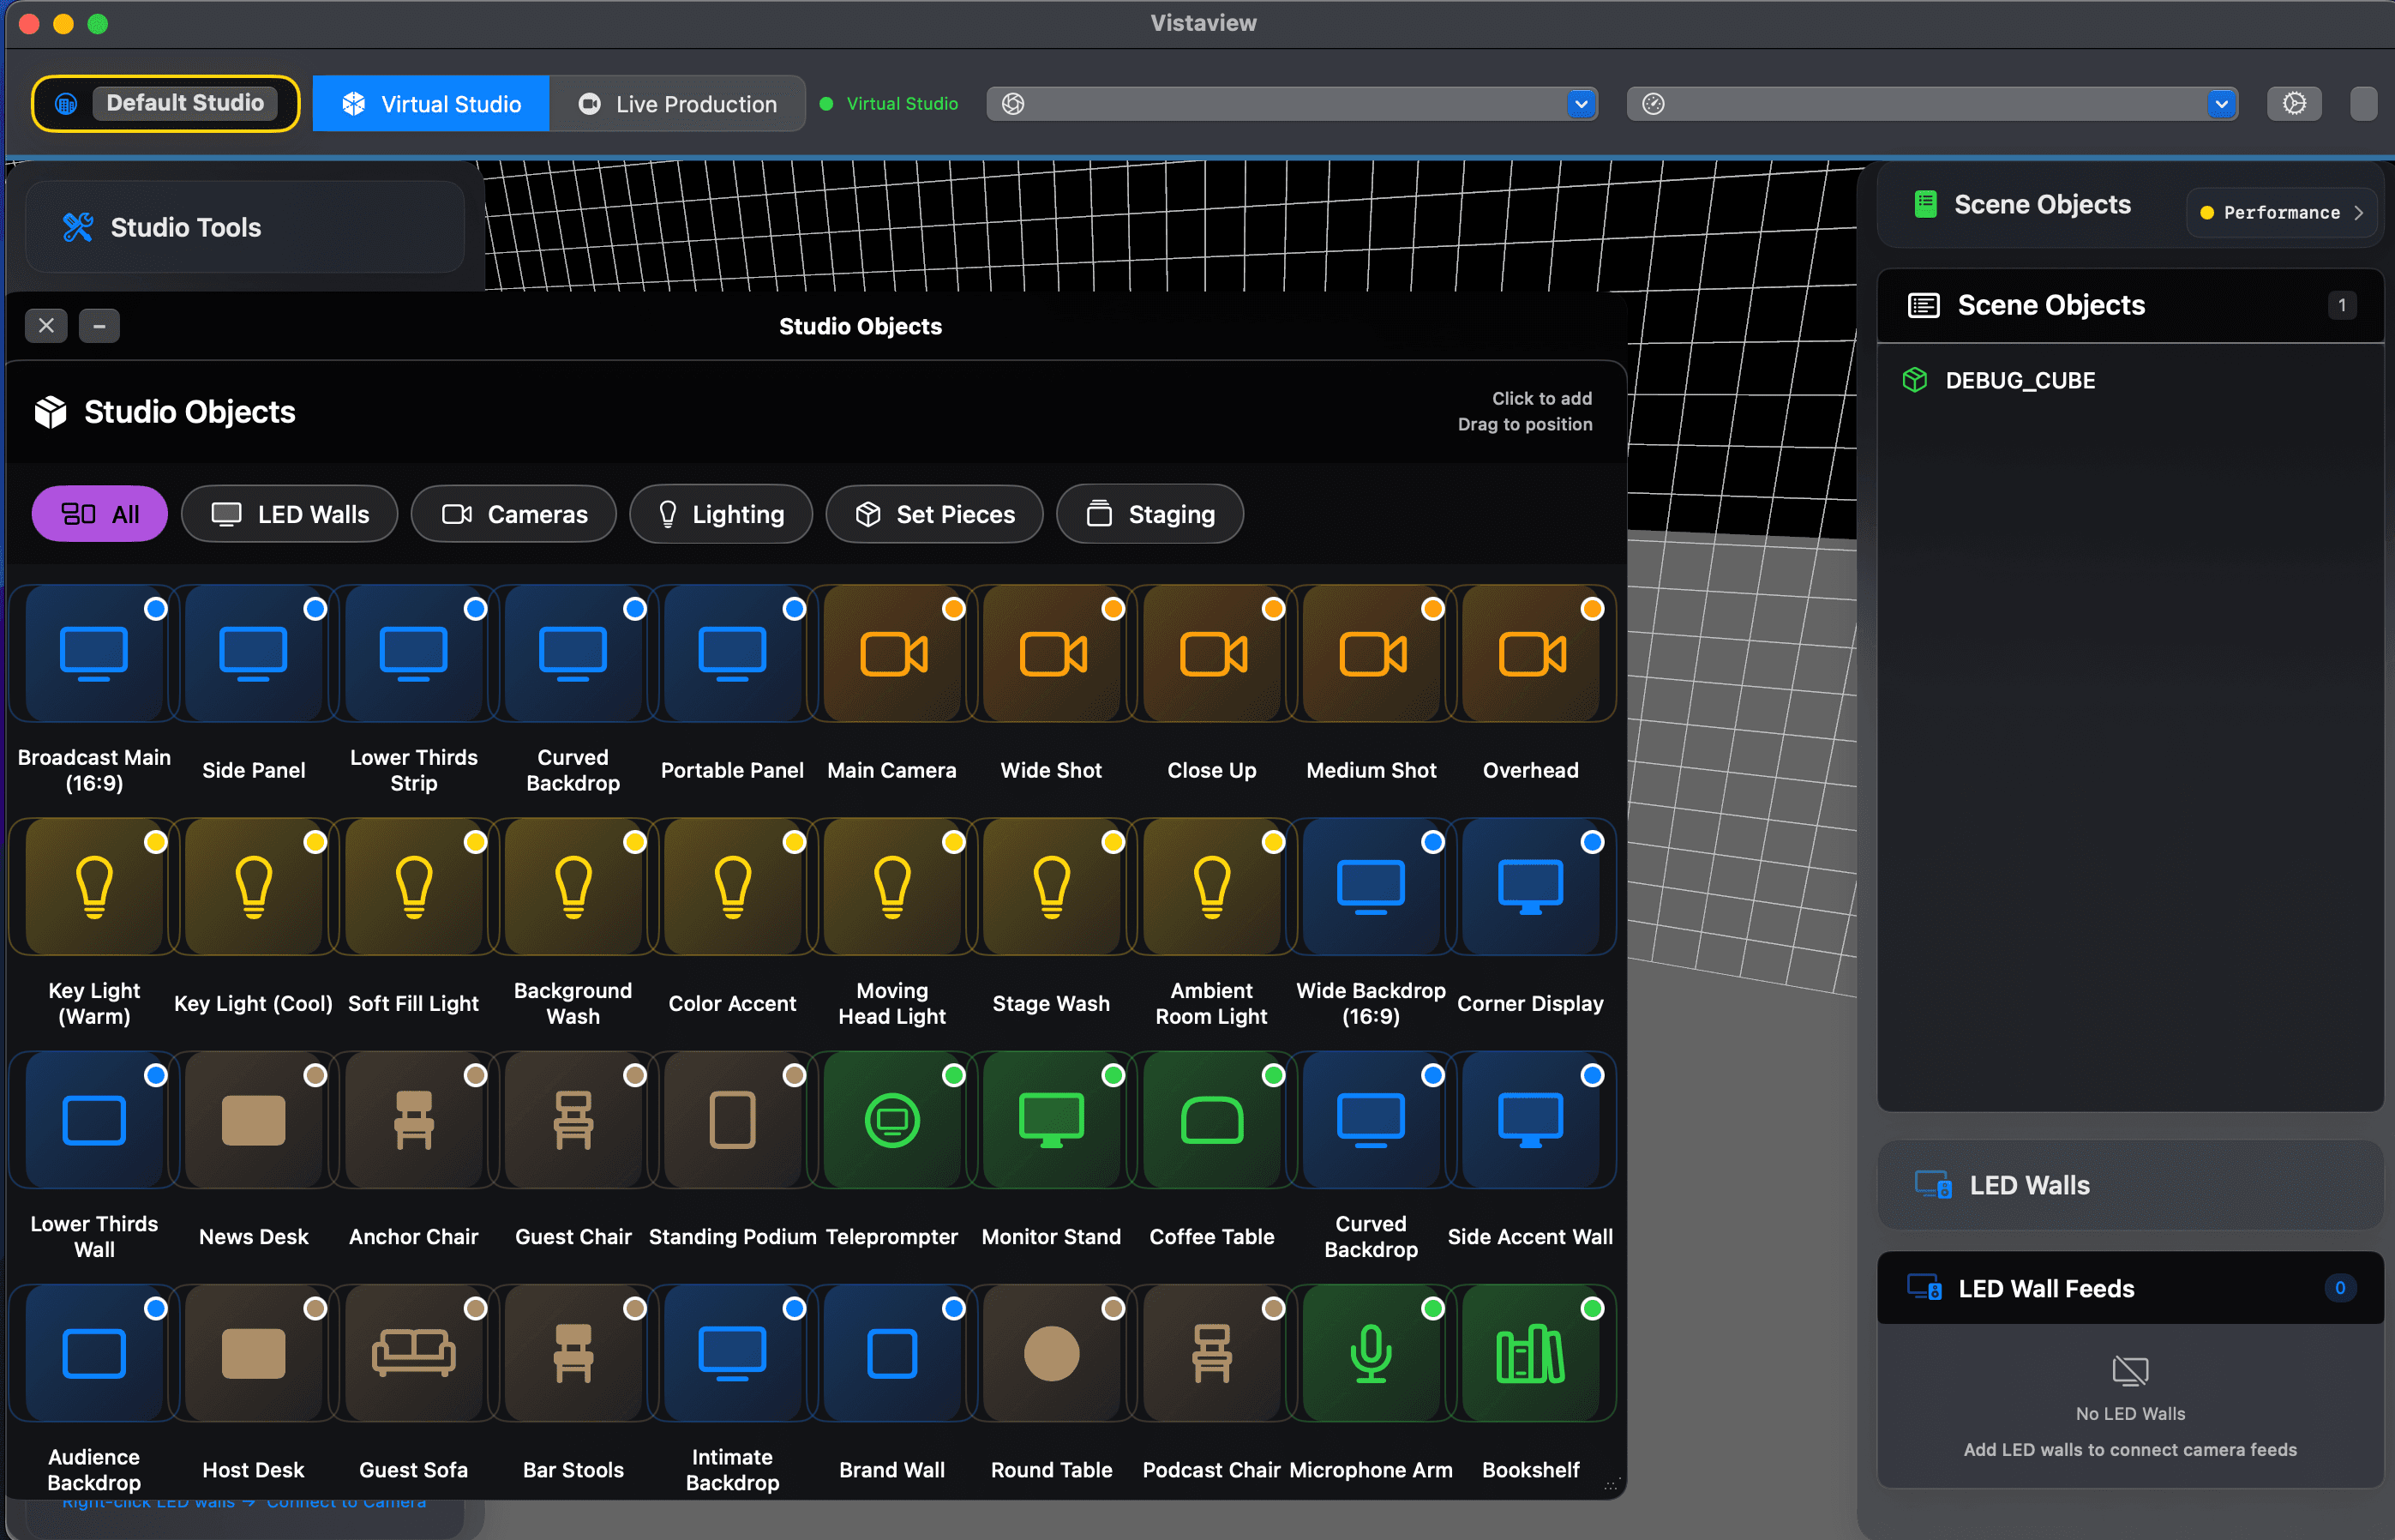Open the second toolbar dropdown
Screen dimensions: 2395x1540
(2220, 104)
